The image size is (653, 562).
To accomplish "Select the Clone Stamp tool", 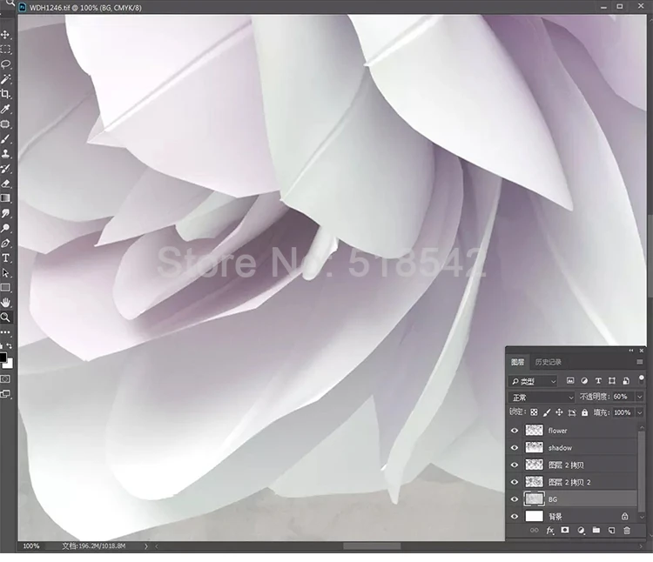I will coord(5,154).
